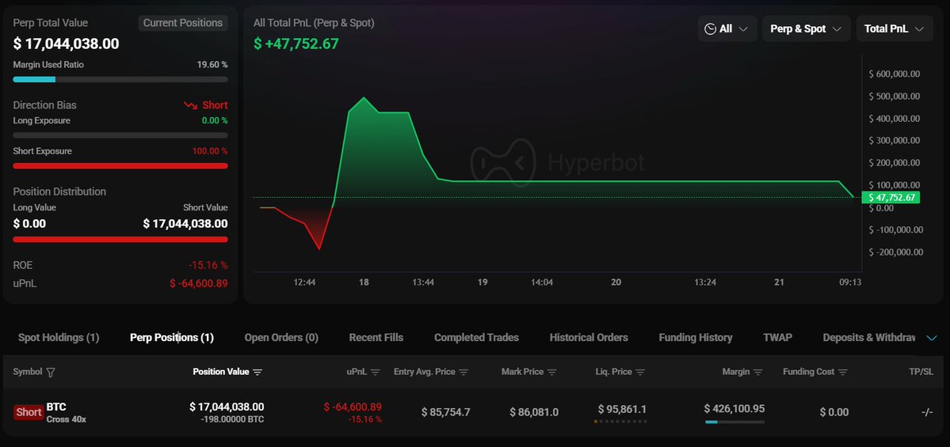The height and width of the screenshot is (447, 950).
Task: Click the Margin column sort icon
Action: point(758,372)
